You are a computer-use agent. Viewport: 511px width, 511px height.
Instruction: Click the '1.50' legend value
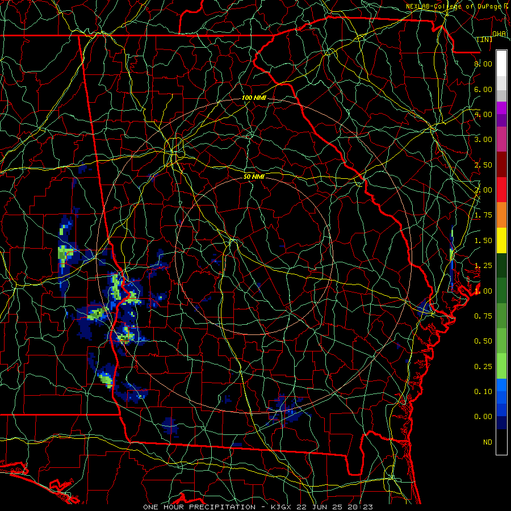(483, 241)
